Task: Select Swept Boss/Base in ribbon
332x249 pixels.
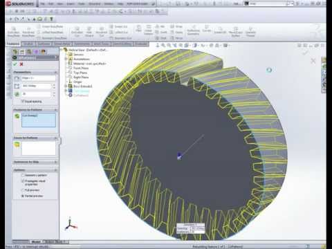Action: pyautogui.click(x=50, y=27)
